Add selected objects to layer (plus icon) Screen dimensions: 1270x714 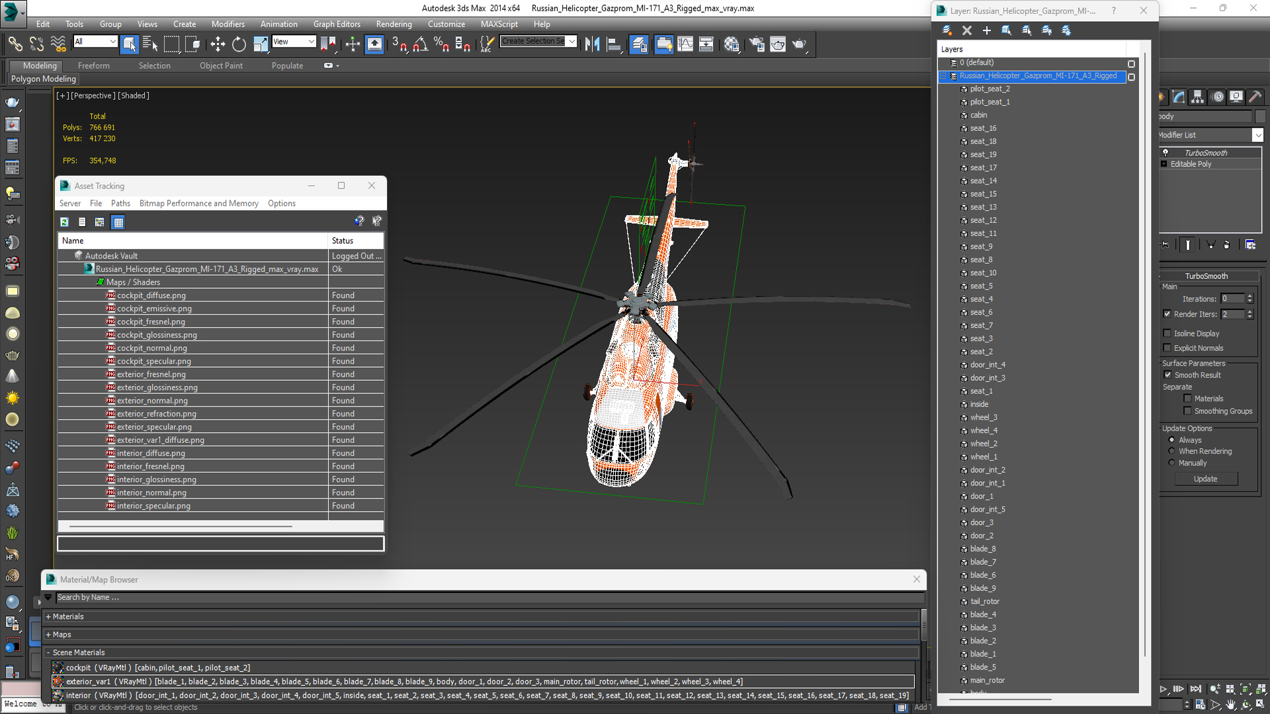987,30
